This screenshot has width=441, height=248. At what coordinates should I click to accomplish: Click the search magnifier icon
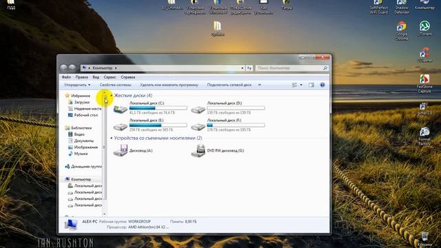click(325, 68)
